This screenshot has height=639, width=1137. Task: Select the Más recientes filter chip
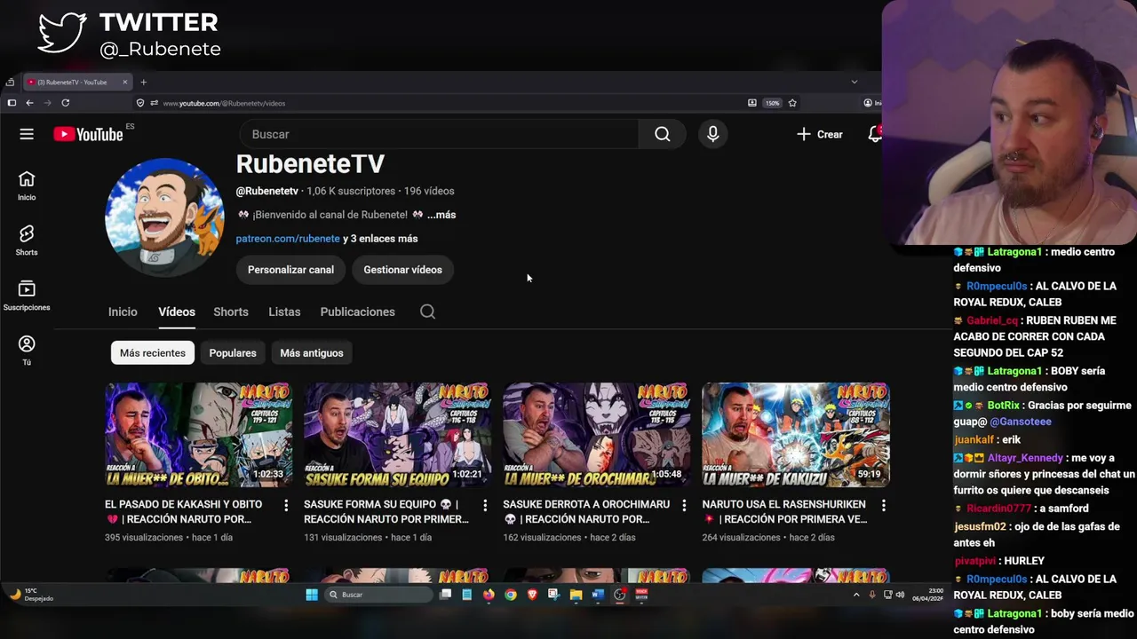(x=153, y=353)
